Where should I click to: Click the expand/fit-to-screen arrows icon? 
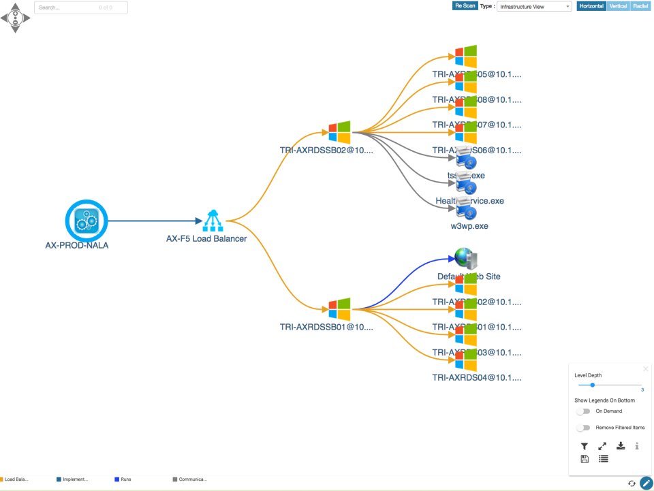(x=602, y=446)
